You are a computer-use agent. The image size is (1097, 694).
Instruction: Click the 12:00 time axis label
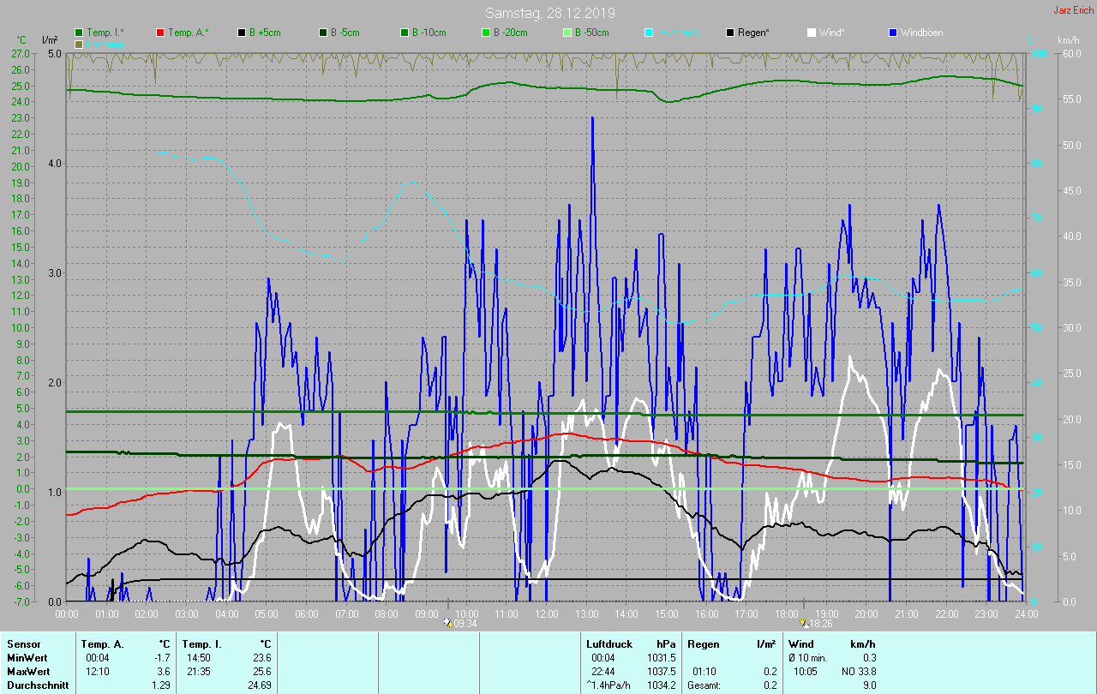(547, 614)
